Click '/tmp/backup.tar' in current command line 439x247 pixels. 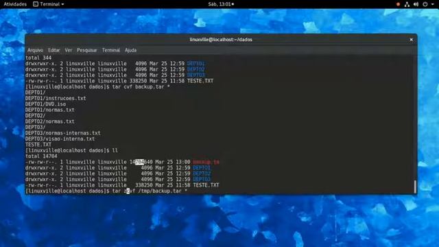coord(160,191)
